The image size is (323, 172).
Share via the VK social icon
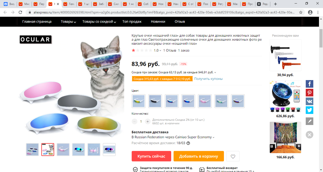point(310,101)
